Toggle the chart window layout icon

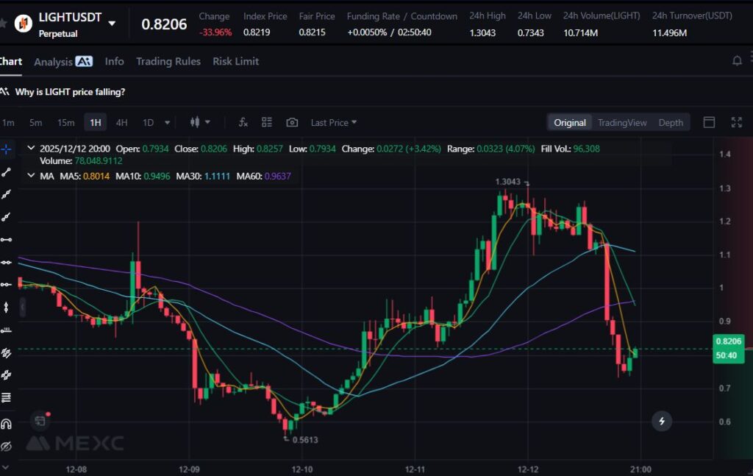point(709,122)
